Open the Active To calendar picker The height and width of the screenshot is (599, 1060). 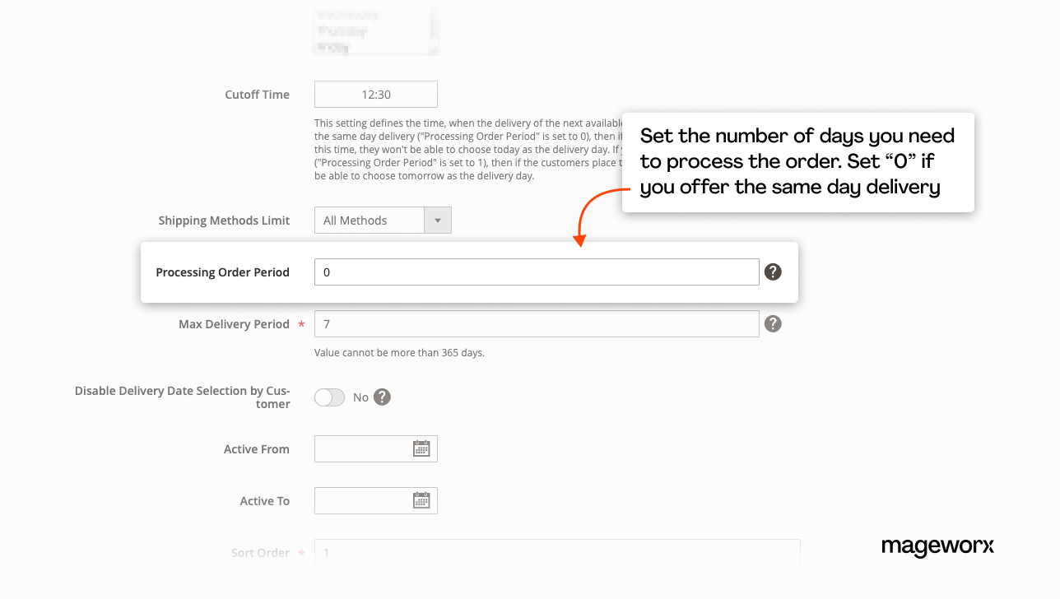click(421, 501)
